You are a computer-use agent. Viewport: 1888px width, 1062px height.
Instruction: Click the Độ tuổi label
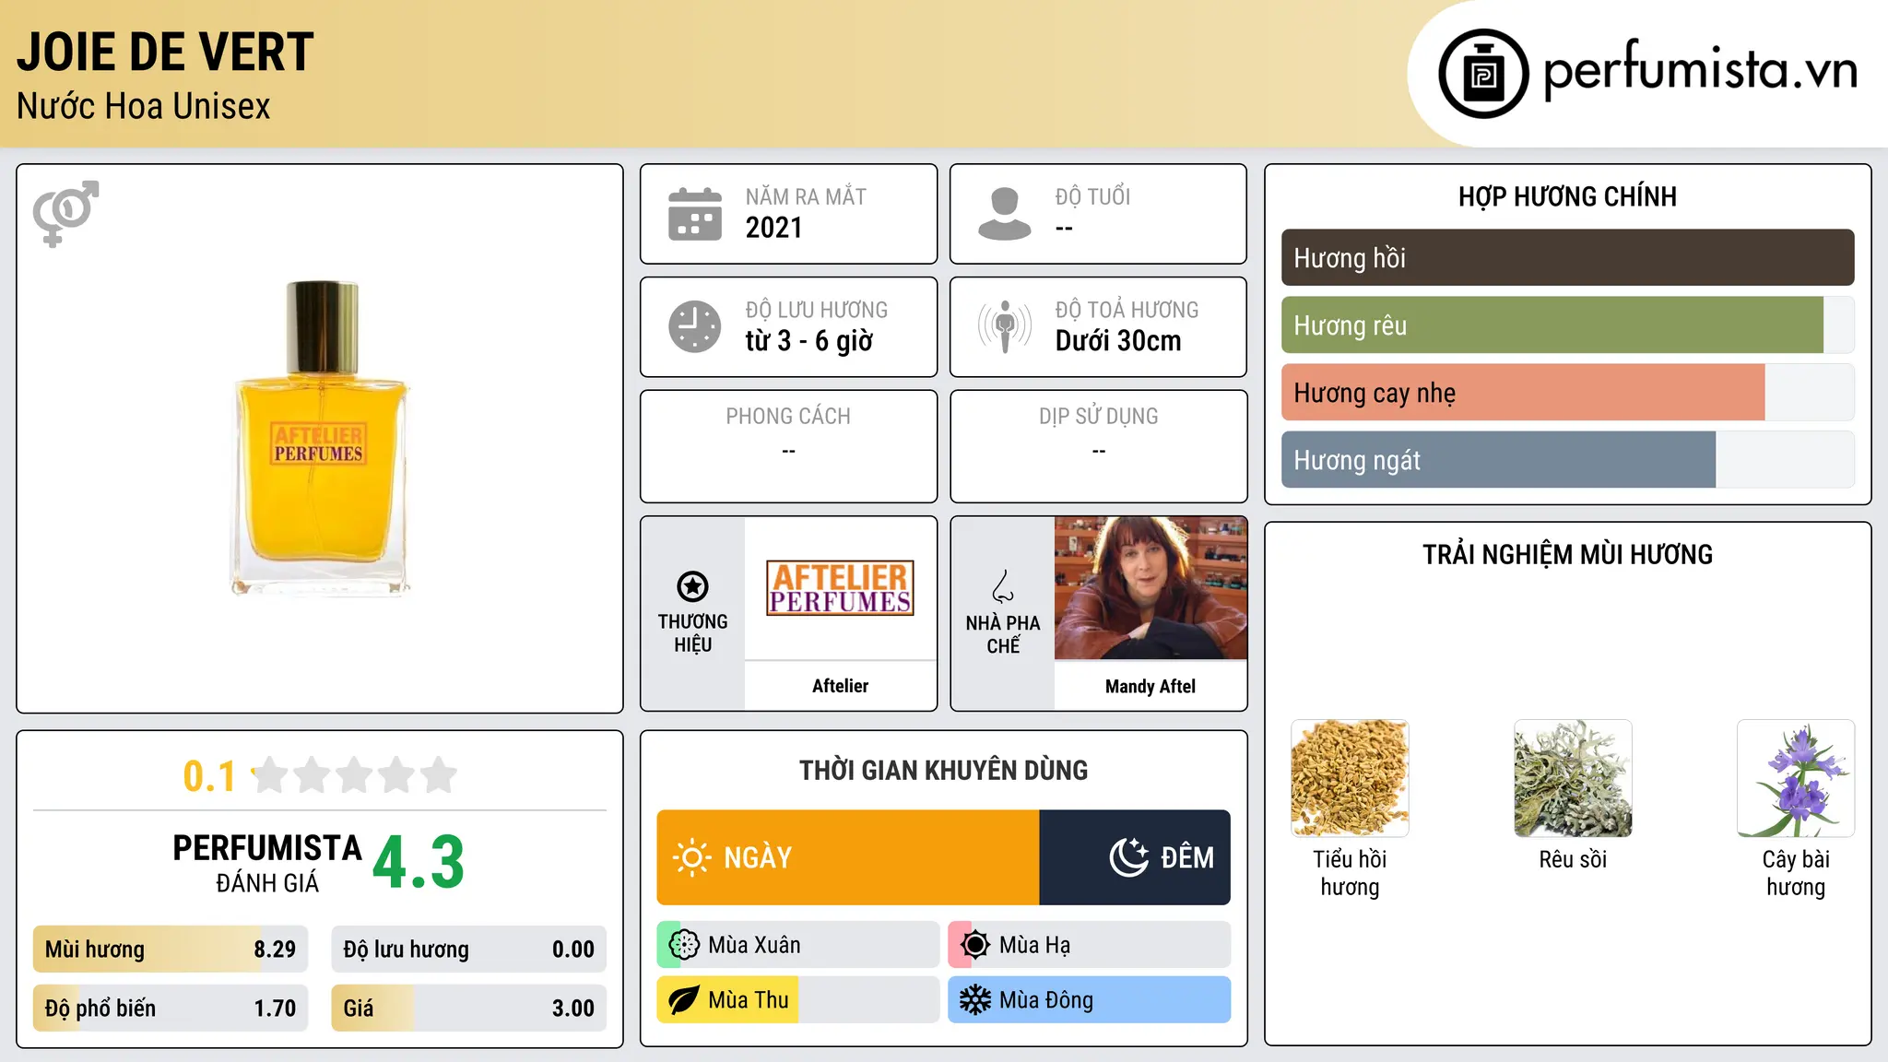[x=1092, y=196]
